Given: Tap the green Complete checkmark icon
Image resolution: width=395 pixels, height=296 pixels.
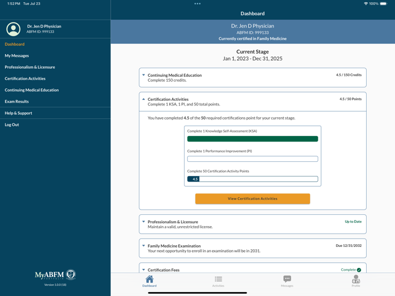Looking at the screenshot, I should click(x=359, y=270).
